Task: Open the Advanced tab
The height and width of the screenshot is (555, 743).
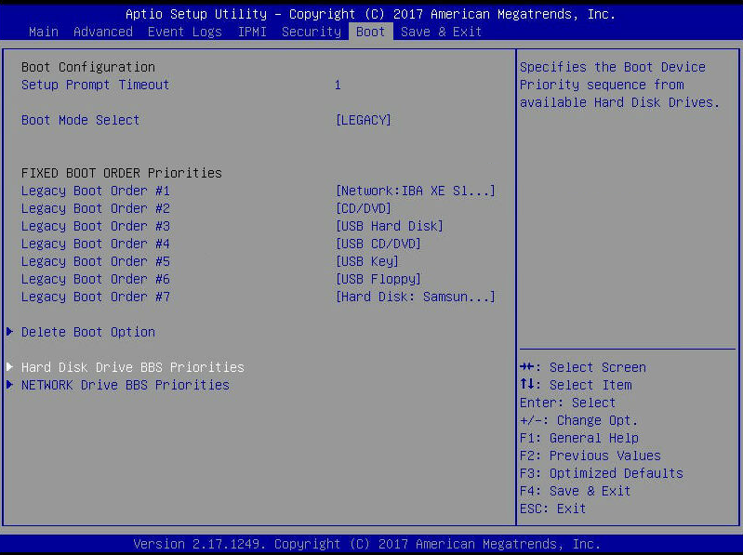Action: tap(103, 32)
